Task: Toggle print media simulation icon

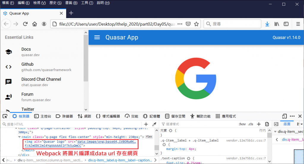Action: click(267, 124)
